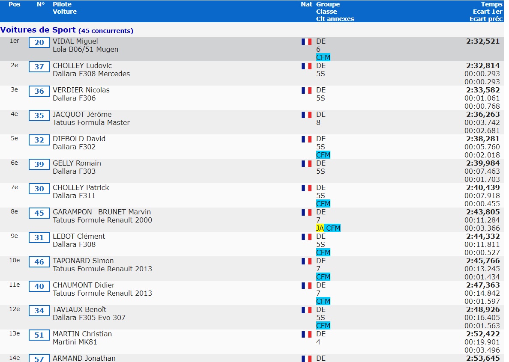Click the French flag in GARAMPON--BRUNET's row

coord(306,212)
